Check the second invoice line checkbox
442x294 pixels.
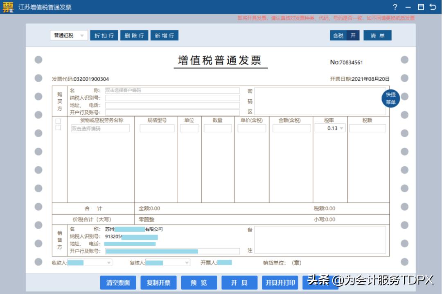tap(57, 128)
